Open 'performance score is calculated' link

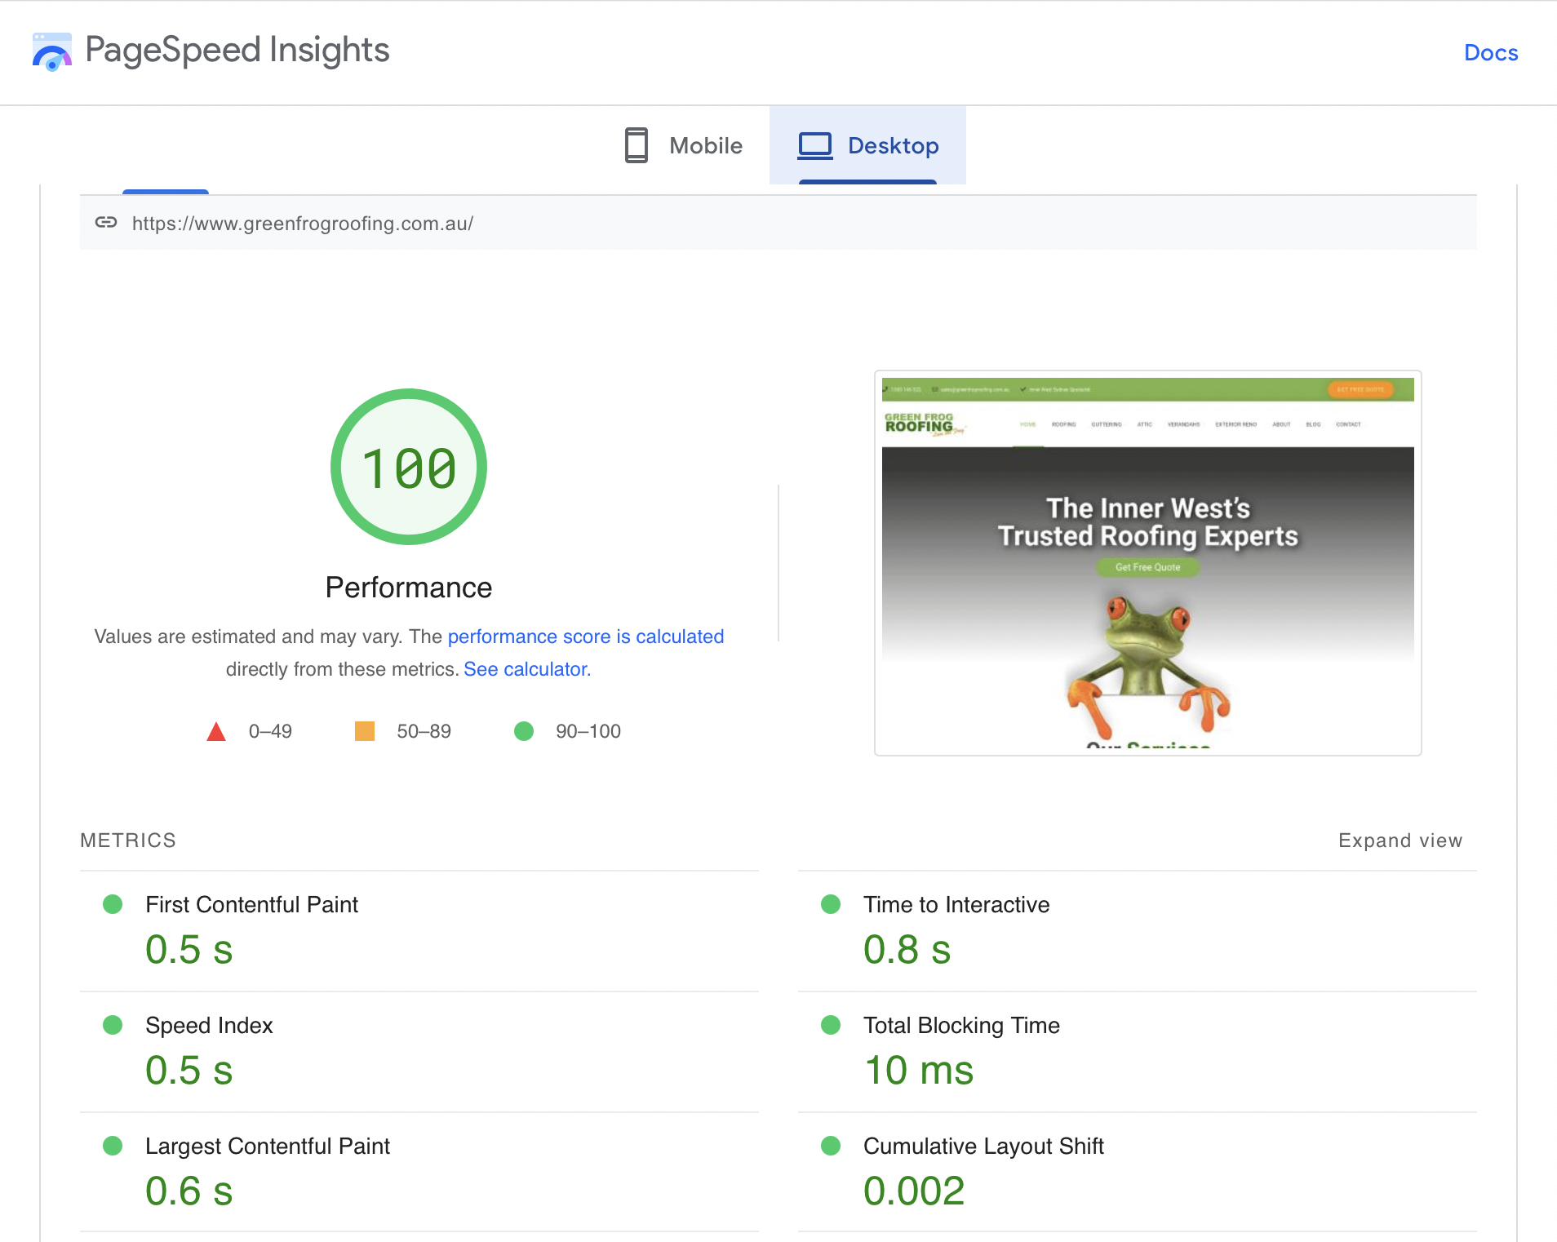(585, 637)
